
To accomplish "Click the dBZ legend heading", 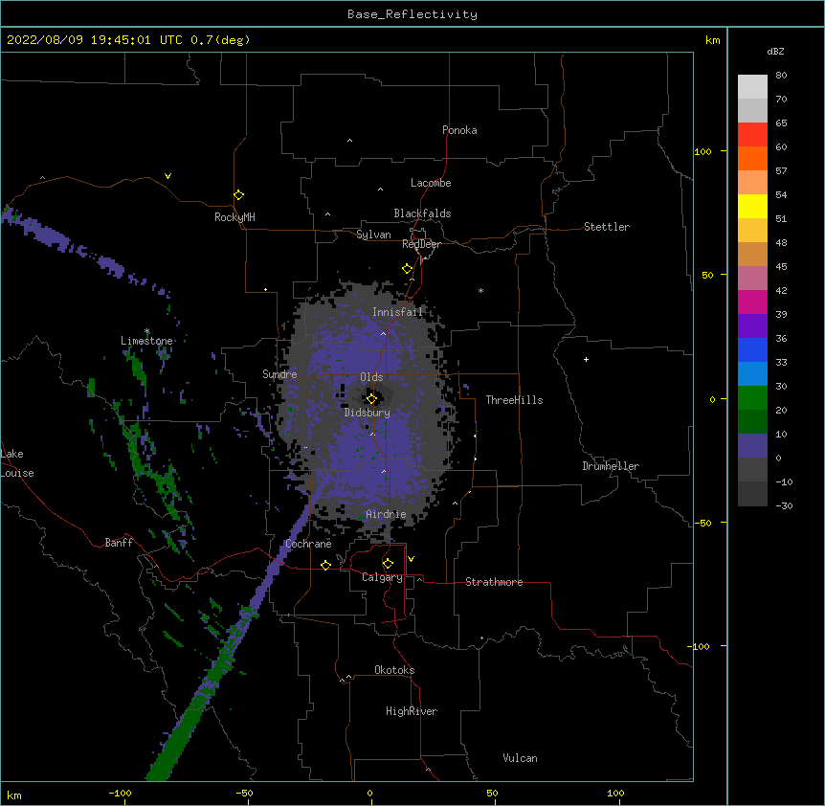I will (775, 51).
